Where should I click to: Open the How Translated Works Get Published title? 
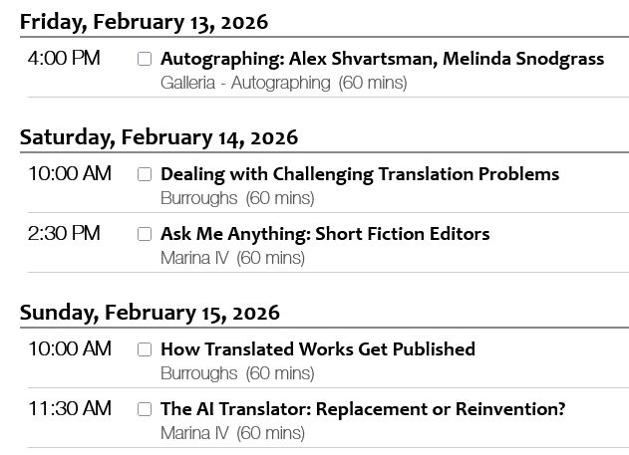pos(317,349)
